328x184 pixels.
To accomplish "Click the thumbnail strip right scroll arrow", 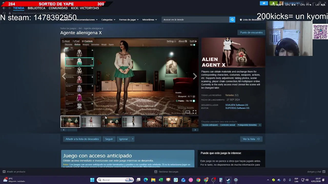I will (x=195, y=130).
